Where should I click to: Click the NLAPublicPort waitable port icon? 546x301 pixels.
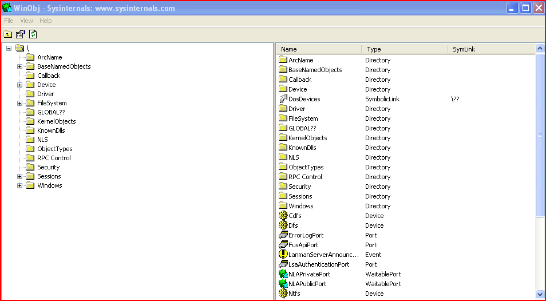coord(283,284)
